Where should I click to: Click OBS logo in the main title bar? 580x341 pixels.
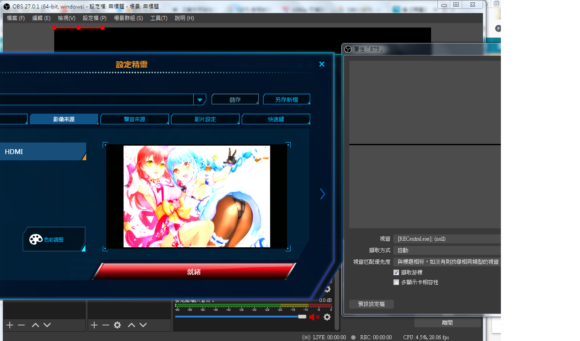7,7
